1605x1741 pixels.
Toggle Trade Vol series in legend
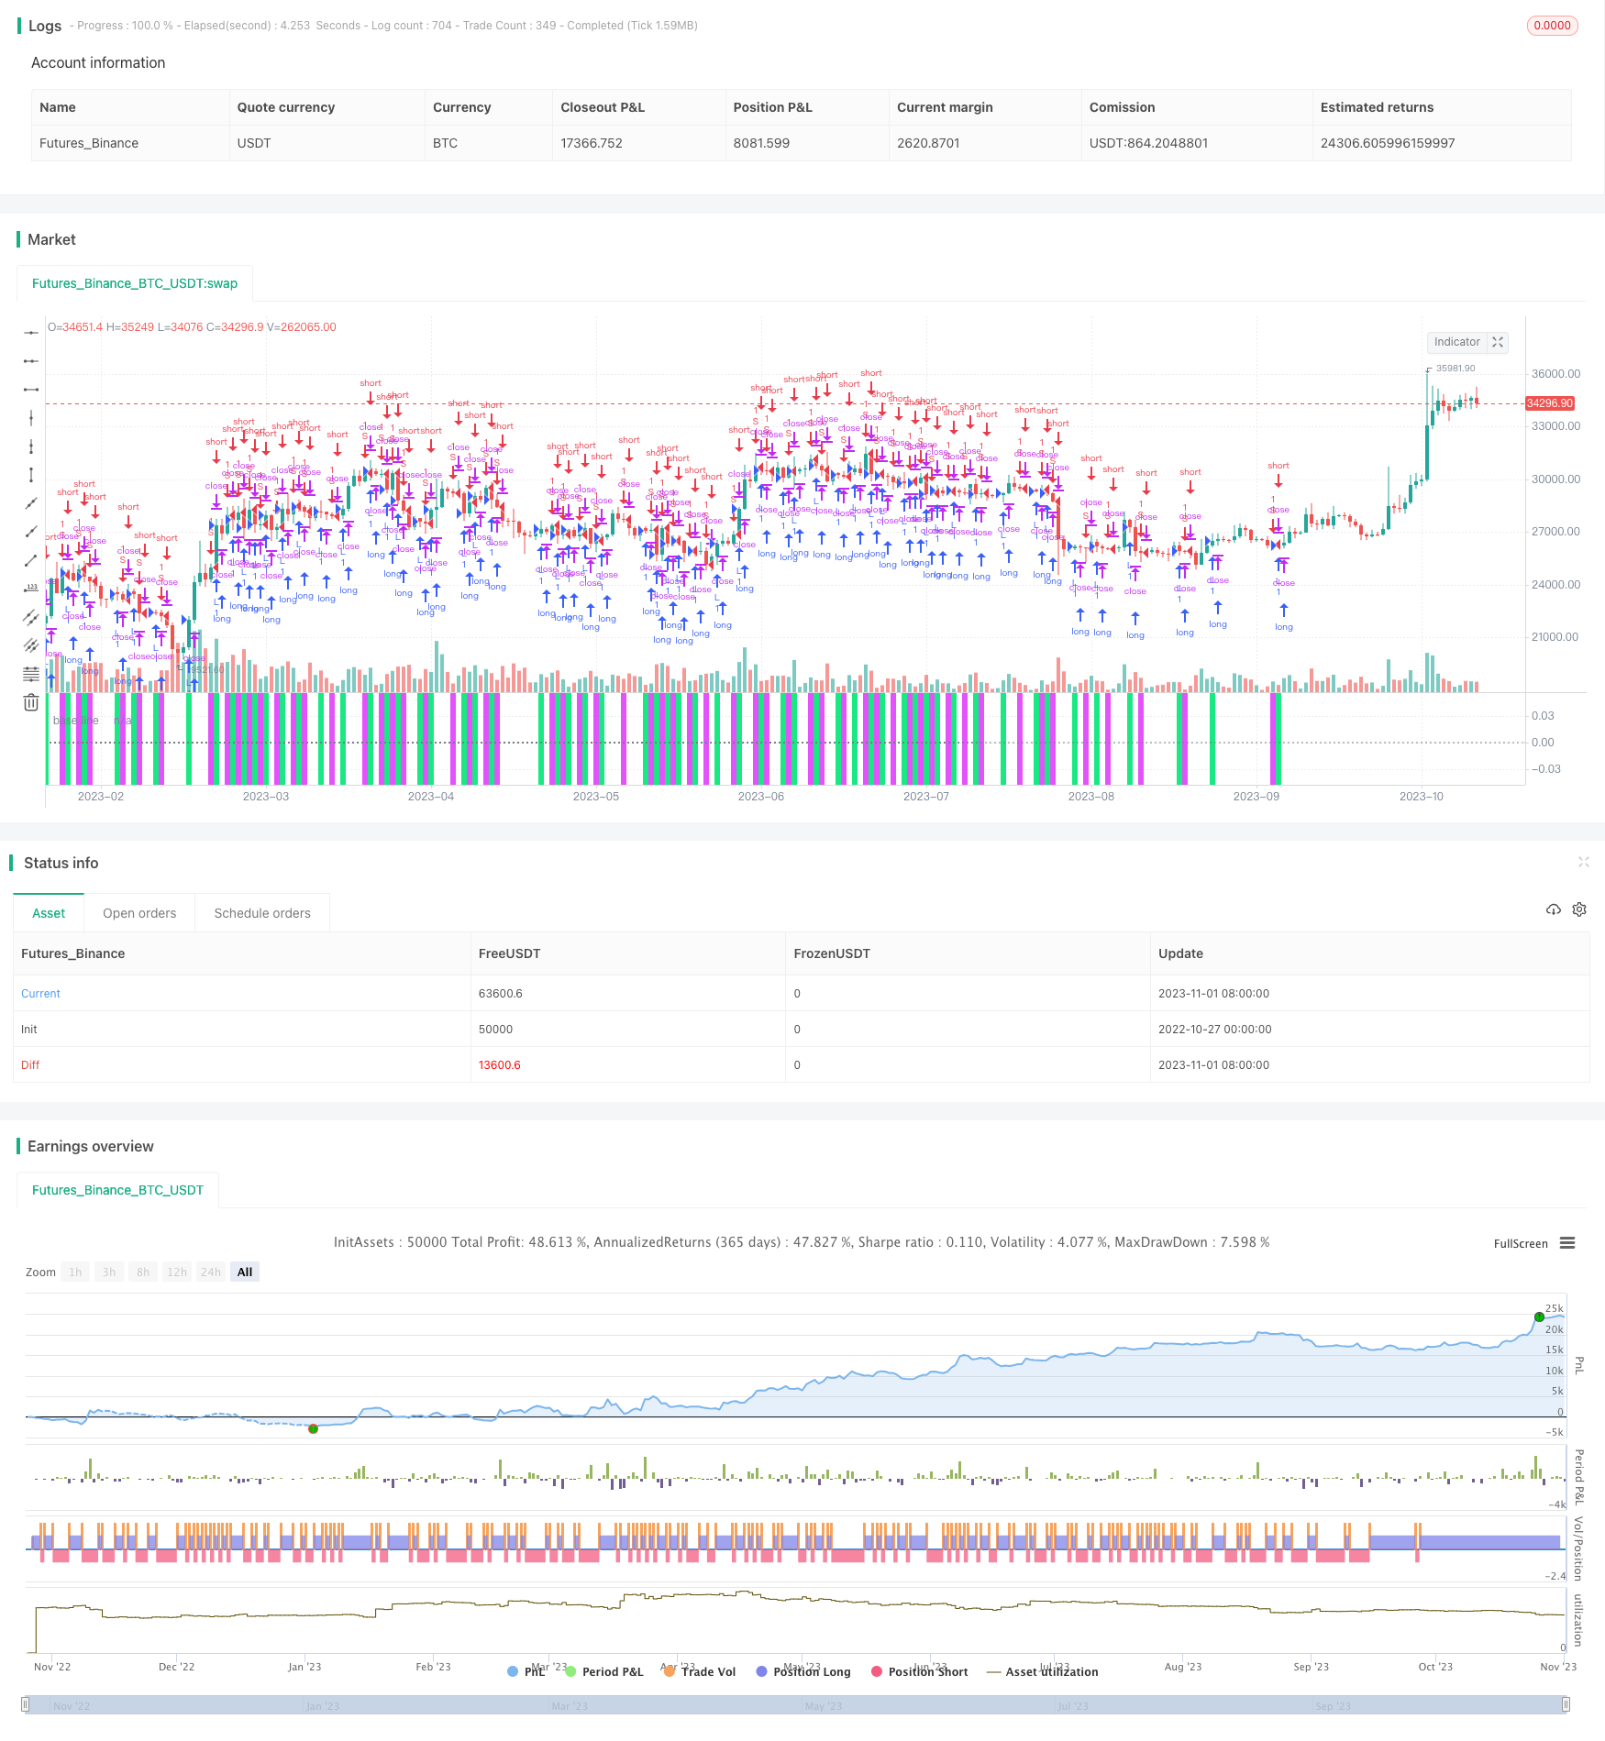700,1671
